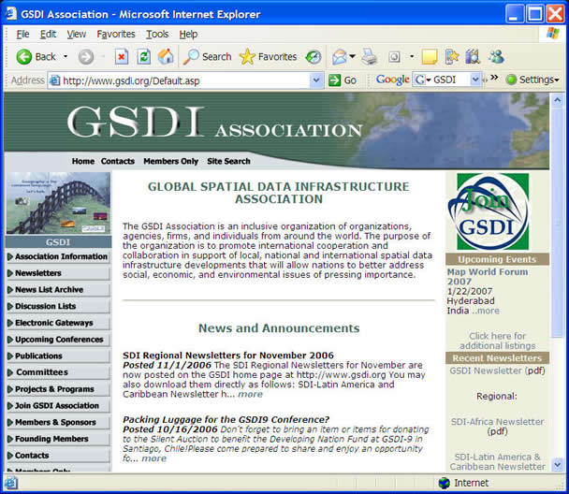Open the Address bar URL dropdown
The width and height of the screenshot is (569, 494).
(316, 80)
